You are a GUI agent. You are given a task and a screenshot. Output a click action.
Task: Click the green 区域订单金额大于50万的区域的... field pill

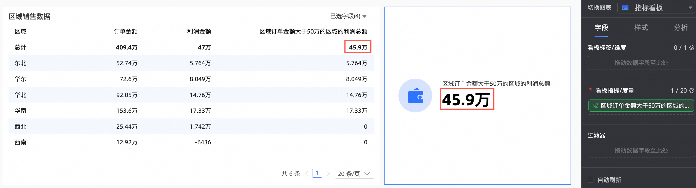[x=641, y=106]
